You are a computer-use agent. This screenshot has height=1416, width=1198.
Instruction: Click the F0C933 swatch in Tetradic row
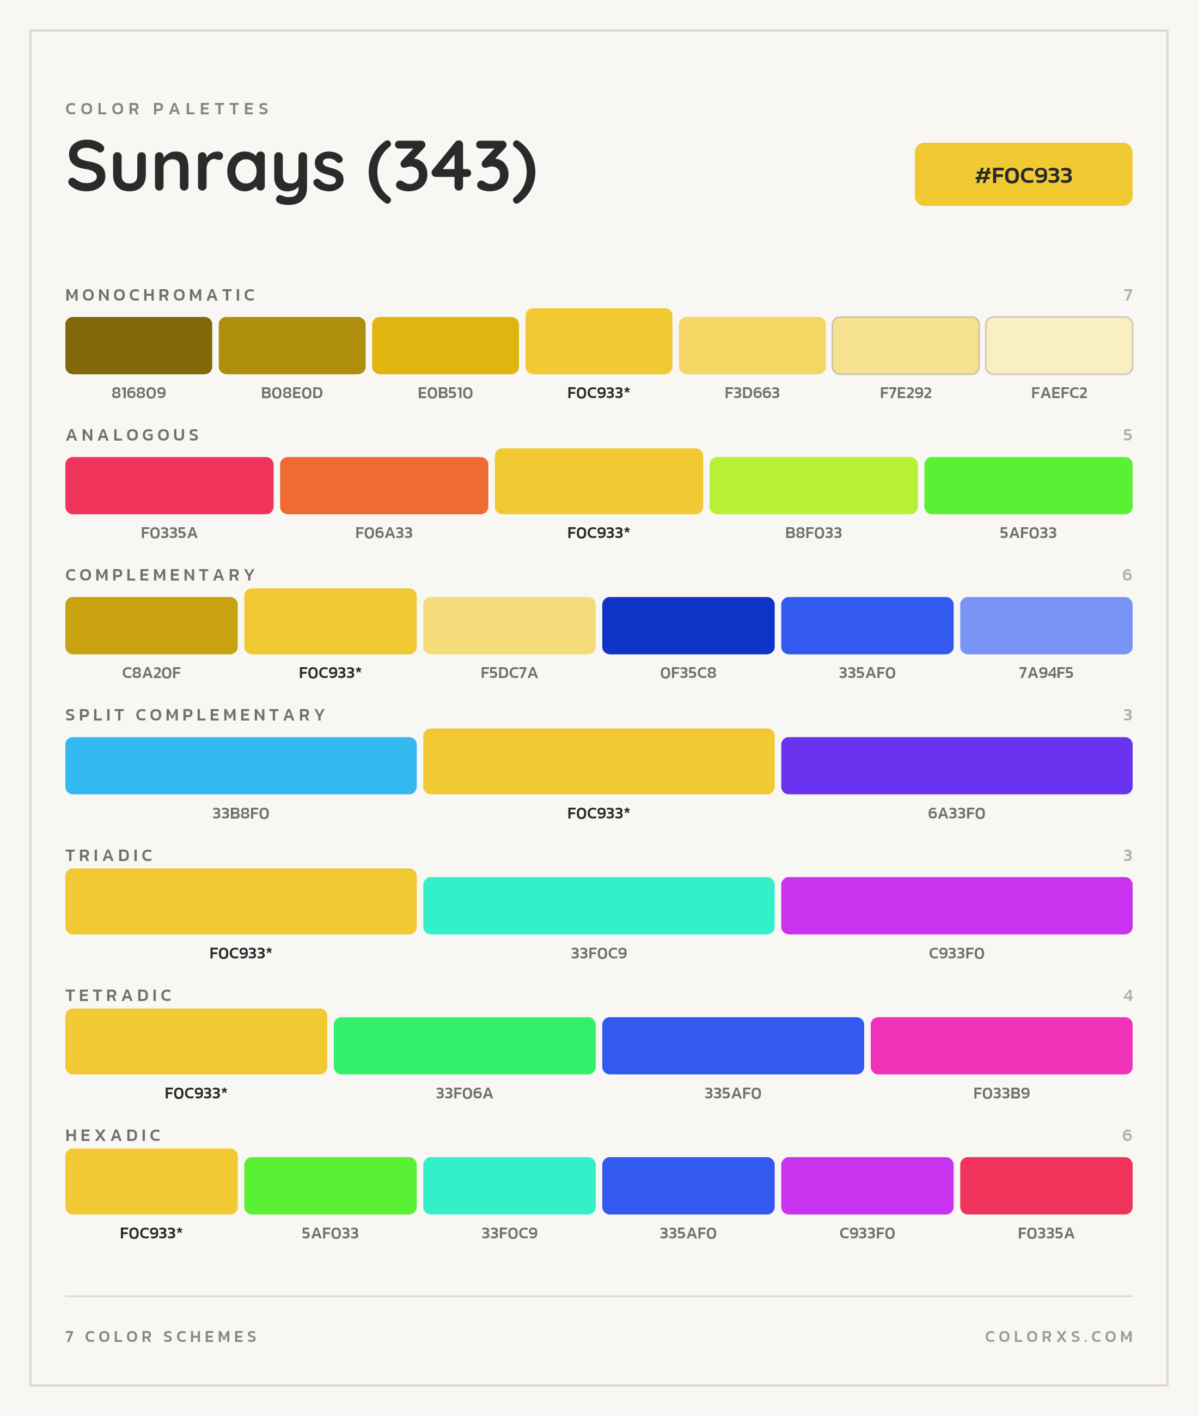[x=196, y=1041]
